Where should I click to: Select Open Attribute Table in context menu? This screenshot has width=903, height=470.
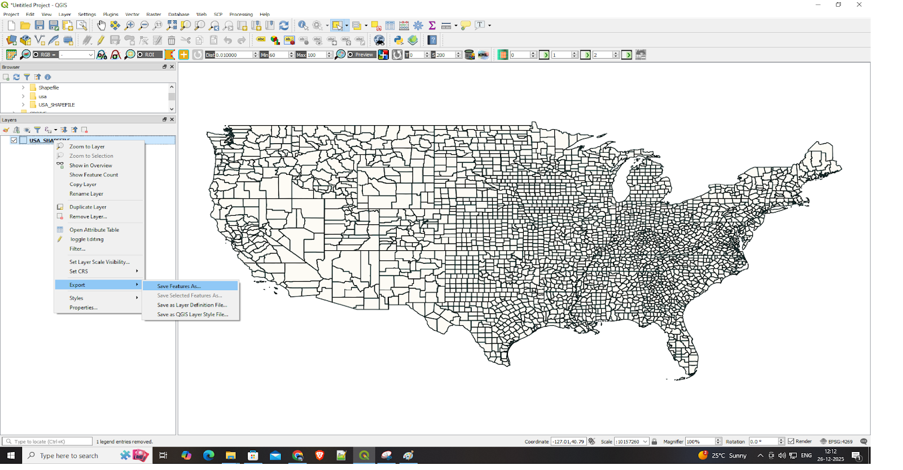click(94, 230)
